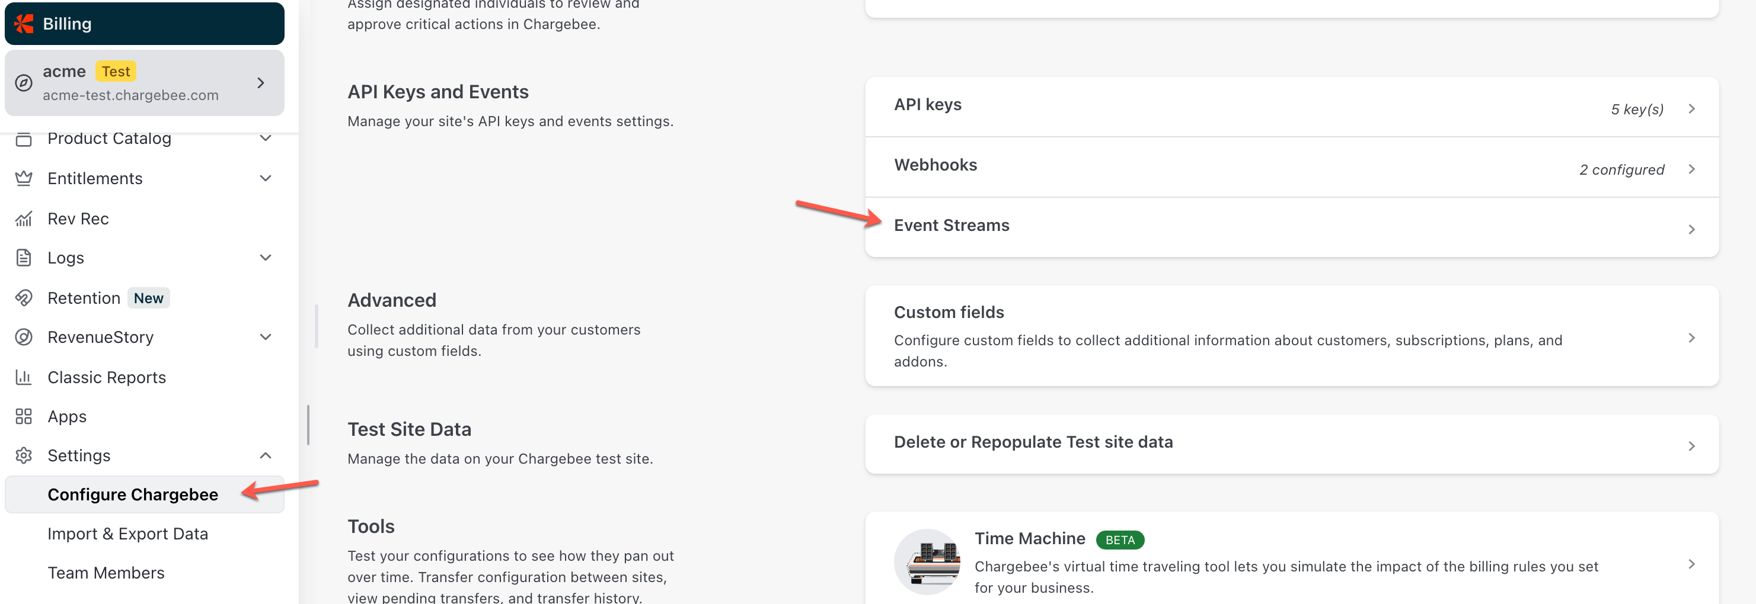
Task: Click the Chargebee logo in Billing header
Action: (24, 24)
